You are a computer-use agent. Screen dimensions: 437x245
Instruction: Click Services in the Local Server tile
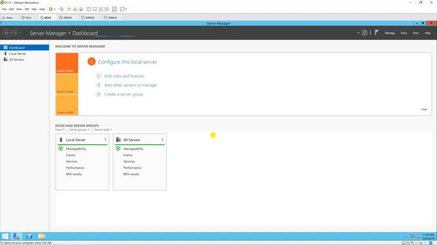pos(72,161)
